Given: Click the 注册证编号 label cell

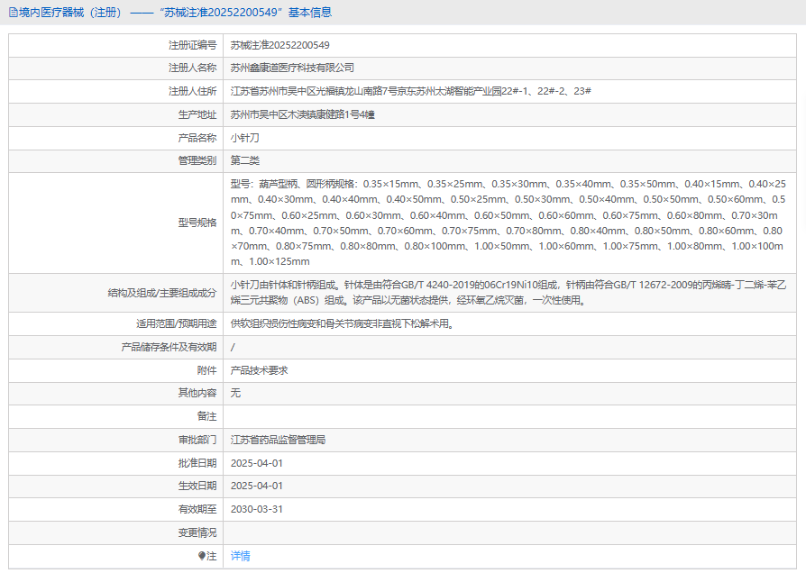Looking at the screenshot, I should tap(115, 45).
